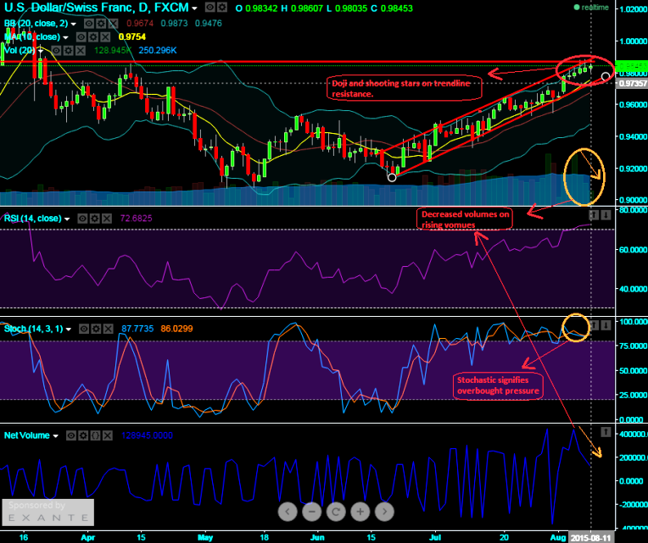Open Net Volume source code braces icon
The image size is (648, 543).
pyautogui.click(x=95, y=435)
